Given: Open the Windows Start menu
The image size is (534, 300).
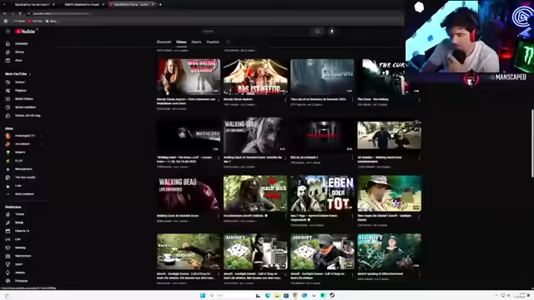Looking at the screenshot, I should [x=203, y=295].
